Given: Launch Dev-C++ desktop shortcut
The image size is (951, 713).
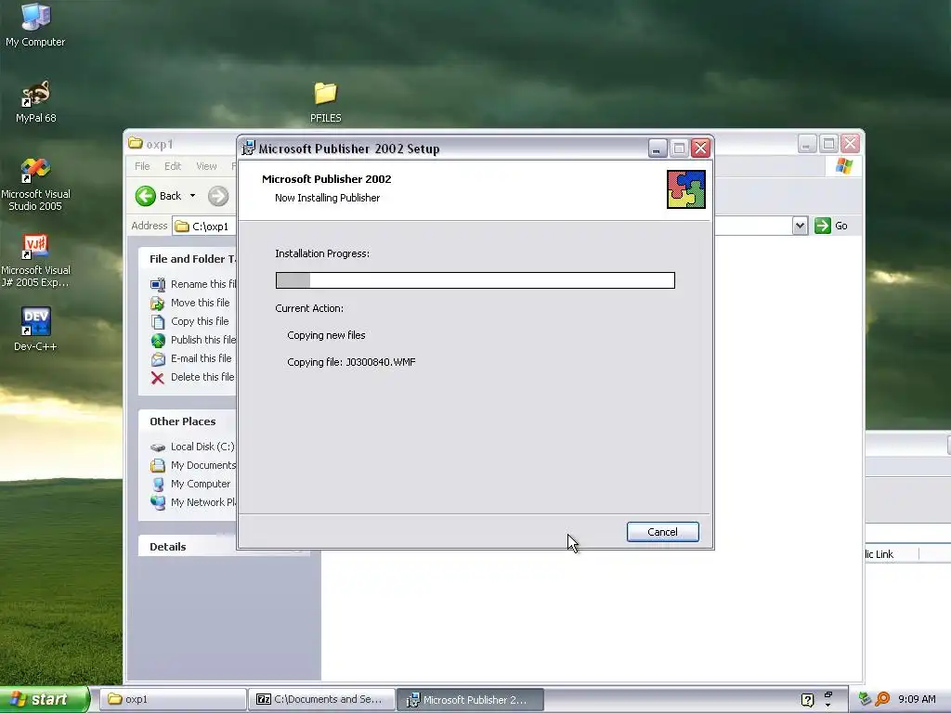Looking at the screenshot, I should [35, 330].
